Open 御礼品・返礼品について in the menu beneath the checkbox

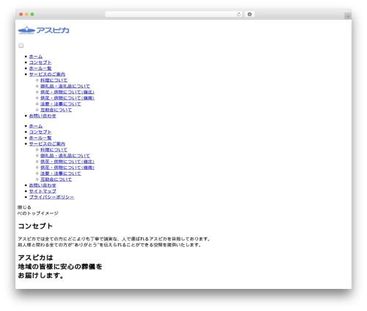point(65,86)
